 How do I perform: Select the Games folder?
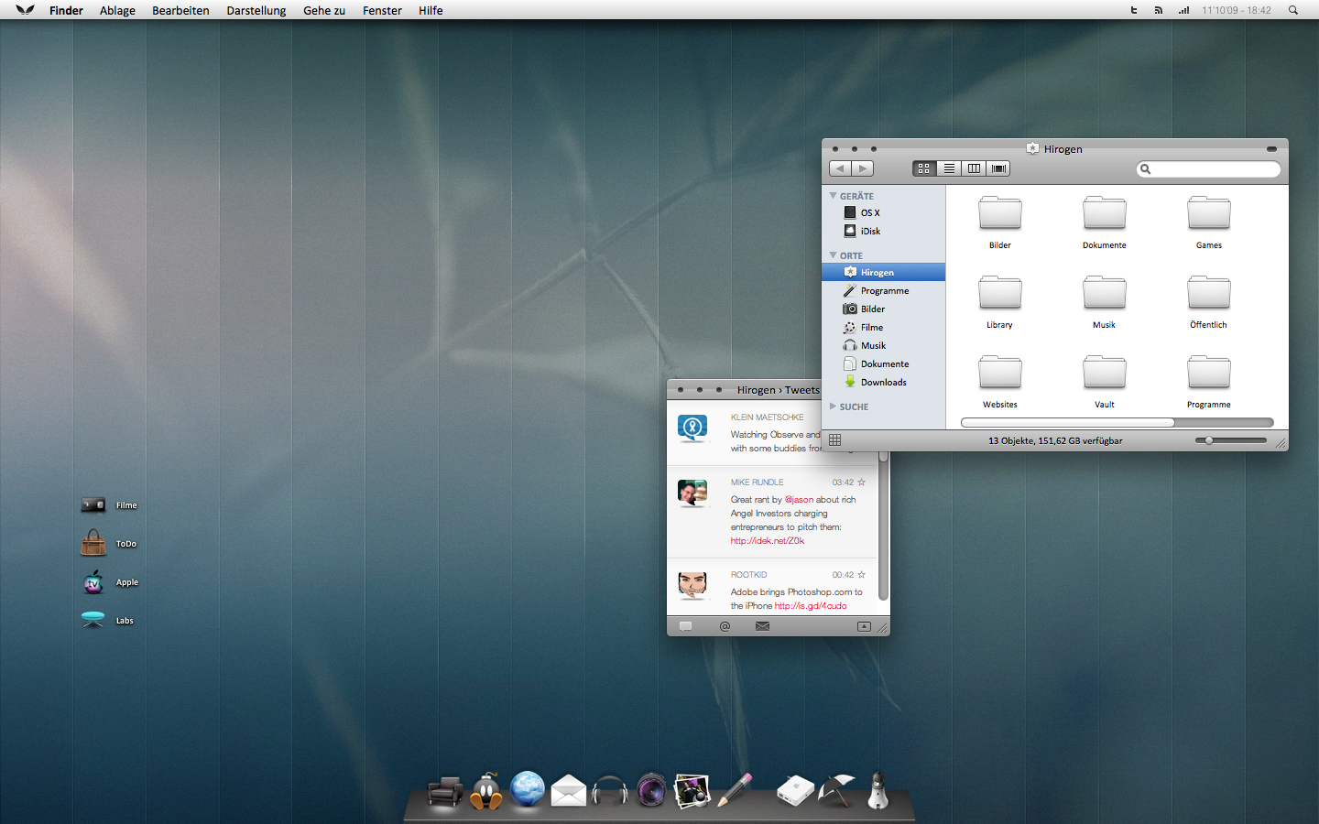tap(1209, 212)
